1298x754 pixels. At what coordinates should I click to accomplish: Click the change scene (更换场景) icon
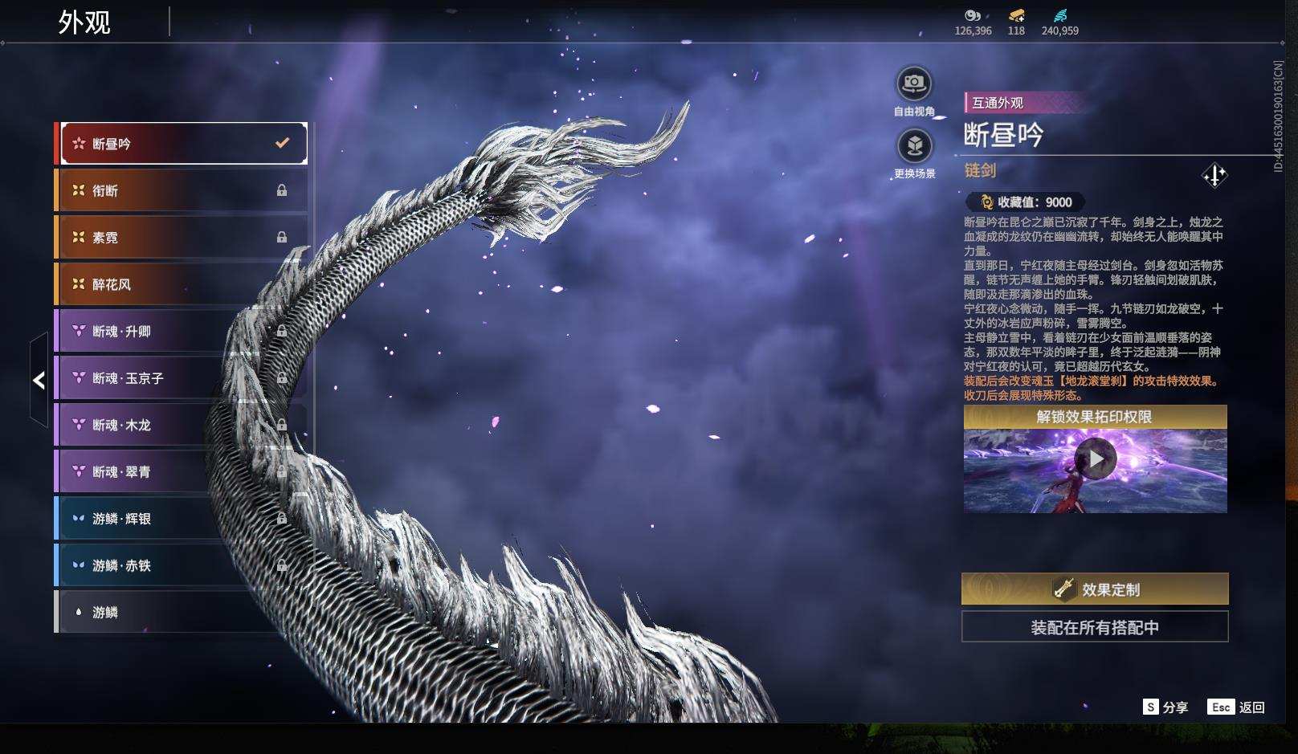pyautogui.click(x=914, y=146)
